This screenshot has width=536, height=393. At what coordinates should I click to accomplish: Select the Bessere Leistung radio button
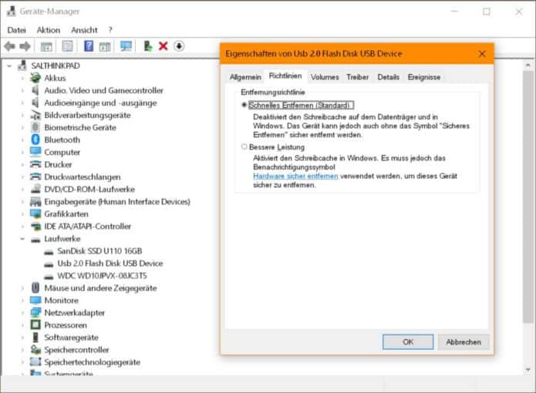click(244, 146)
